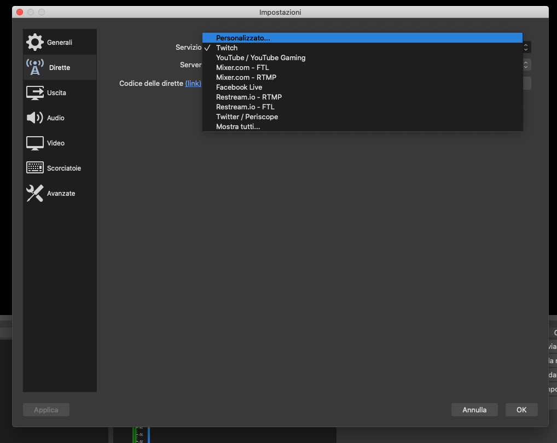
Task: Select the Uscita output monitor icon
Action: [x=35, y=92]
